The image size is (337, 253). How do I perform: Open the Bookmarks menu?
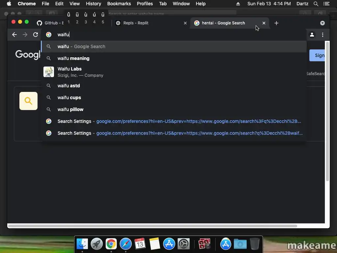pos(119,4)
